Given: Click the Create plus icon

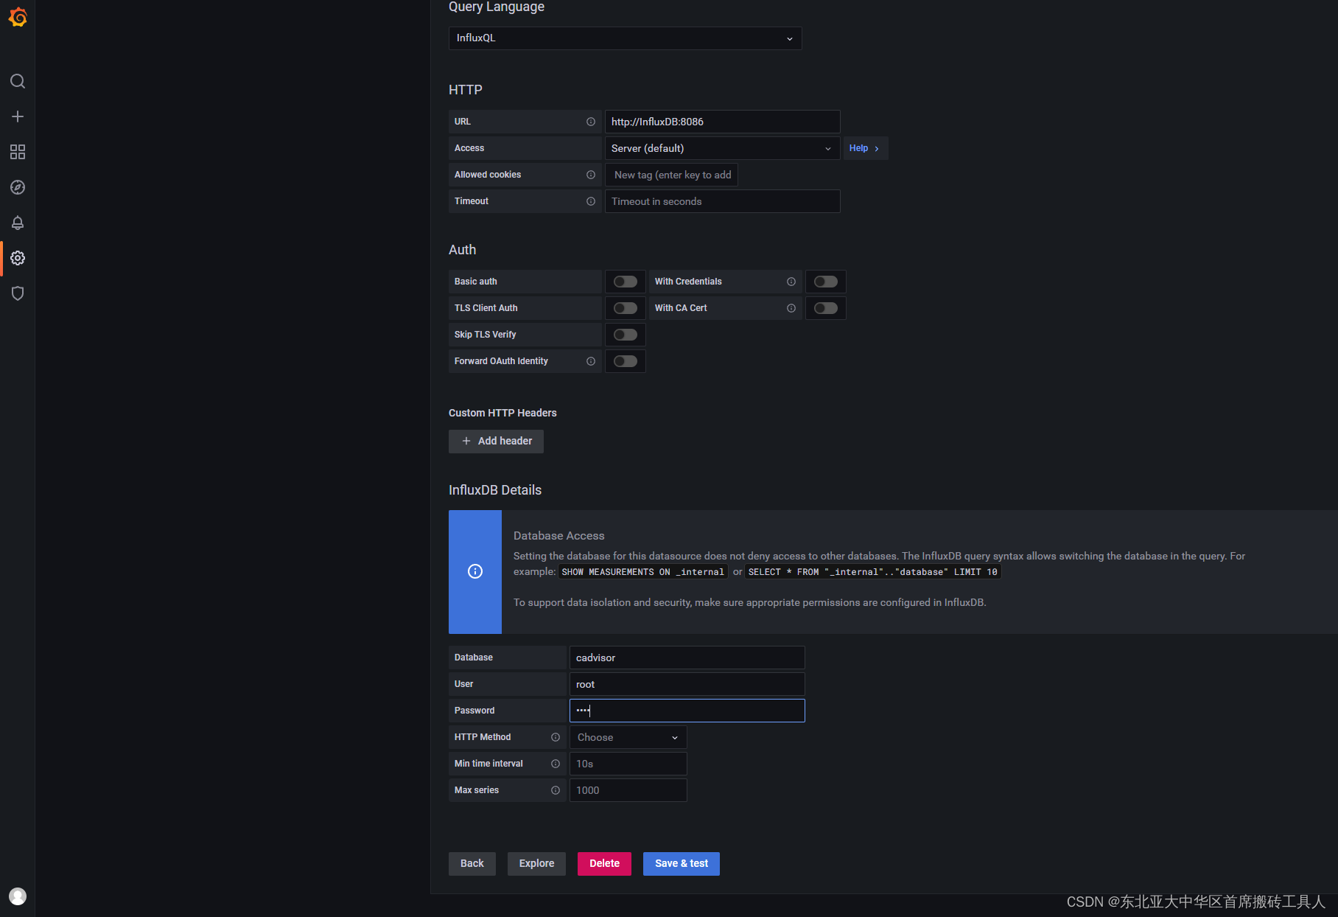Looking at the screenshot, I should [x=18, y=116].
